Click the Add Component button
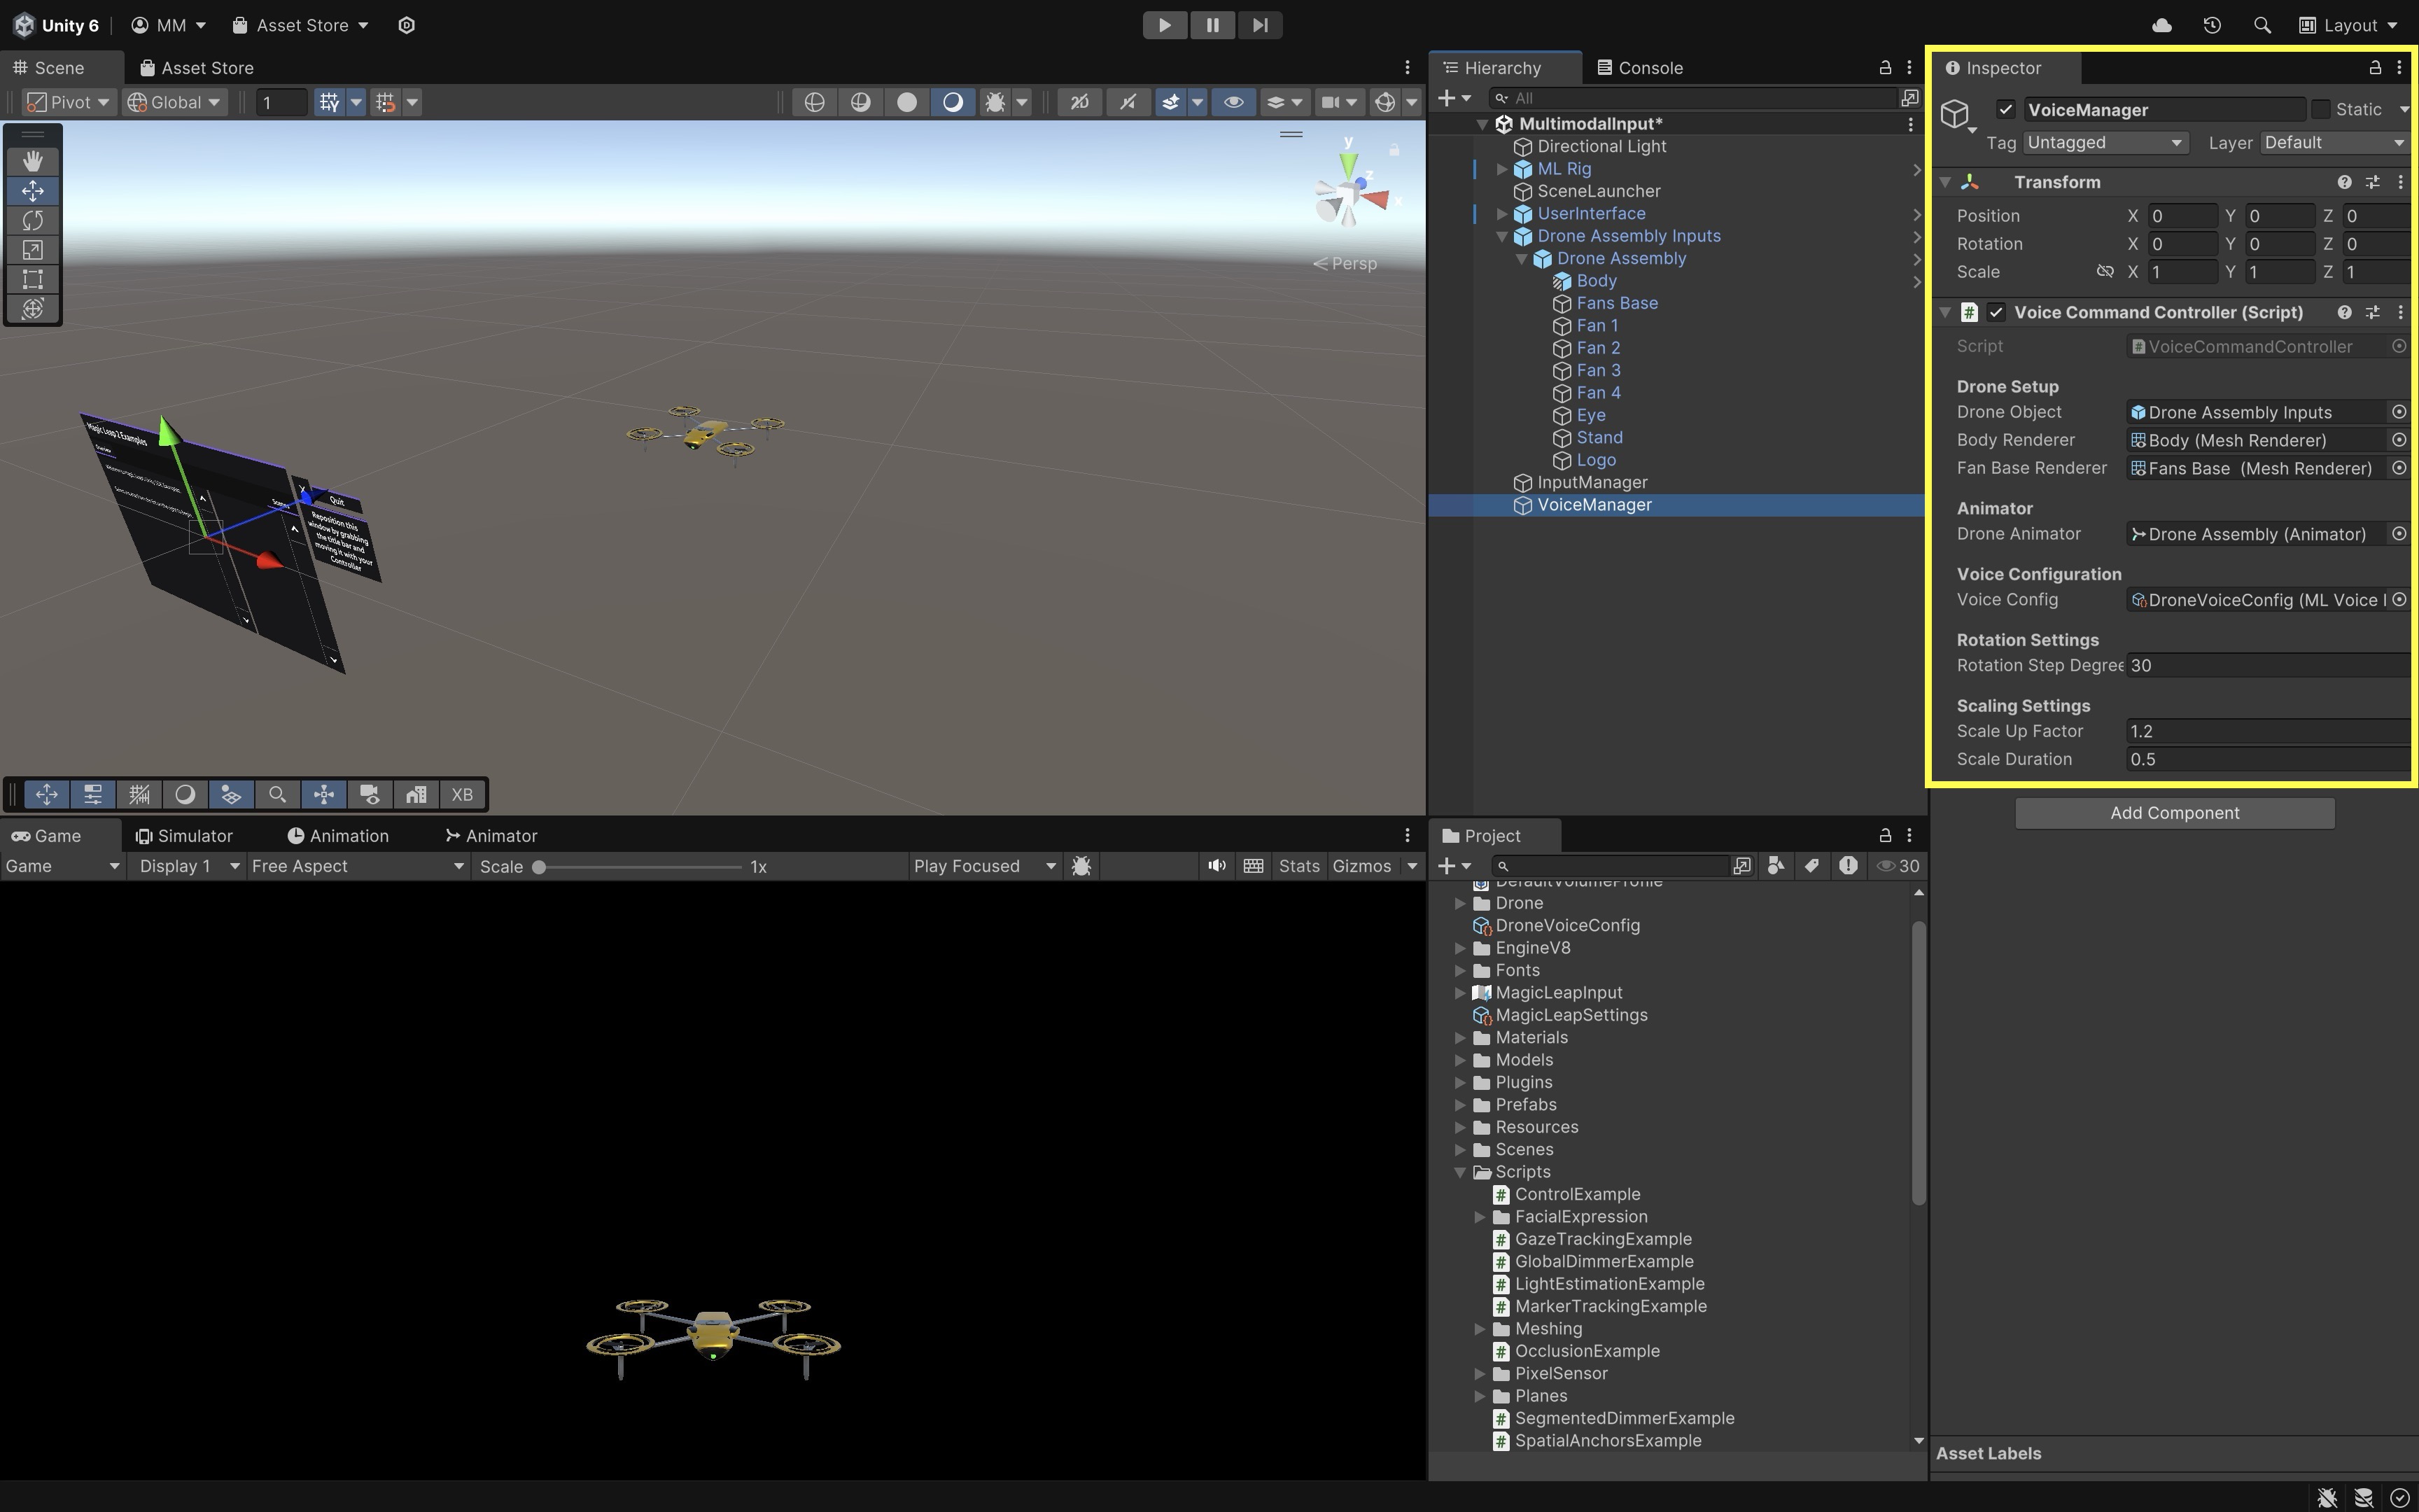The image size is (2419, 1512). [x=2174, y=813]
